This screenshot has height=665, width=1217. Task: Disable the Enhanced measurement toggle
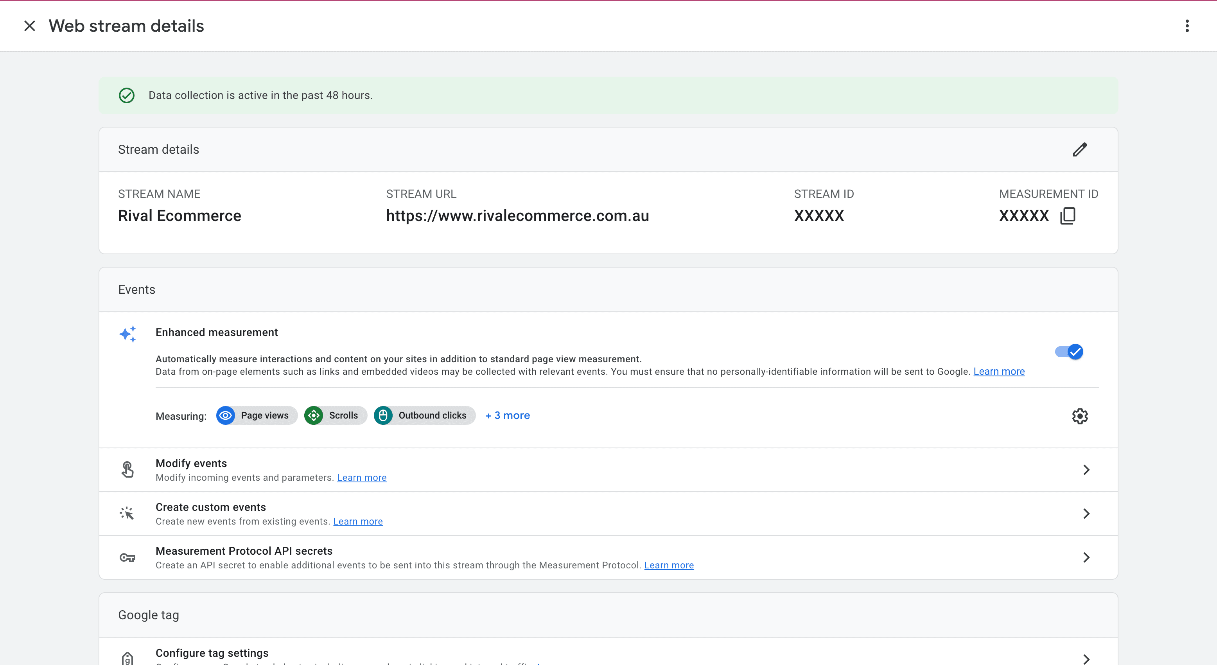point(1069,352)
